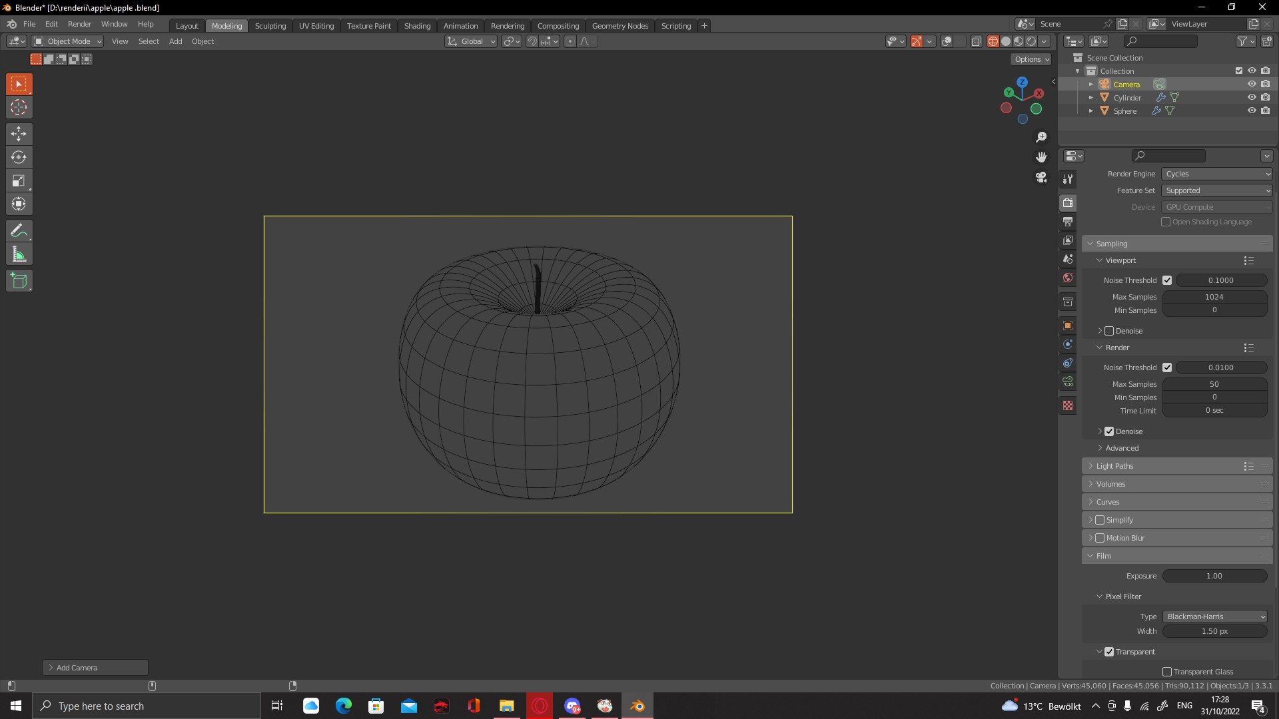This screenshot has height=719, width=1279.
Task: Hide the Camera object in viewport
Action: click(x=1252, y=84)
